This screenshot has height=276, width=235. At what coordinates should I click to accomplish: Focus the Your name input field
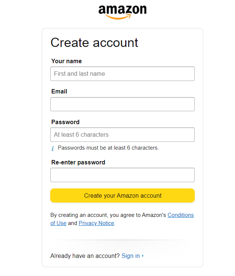pyautogui.click(x=122, y=74)
